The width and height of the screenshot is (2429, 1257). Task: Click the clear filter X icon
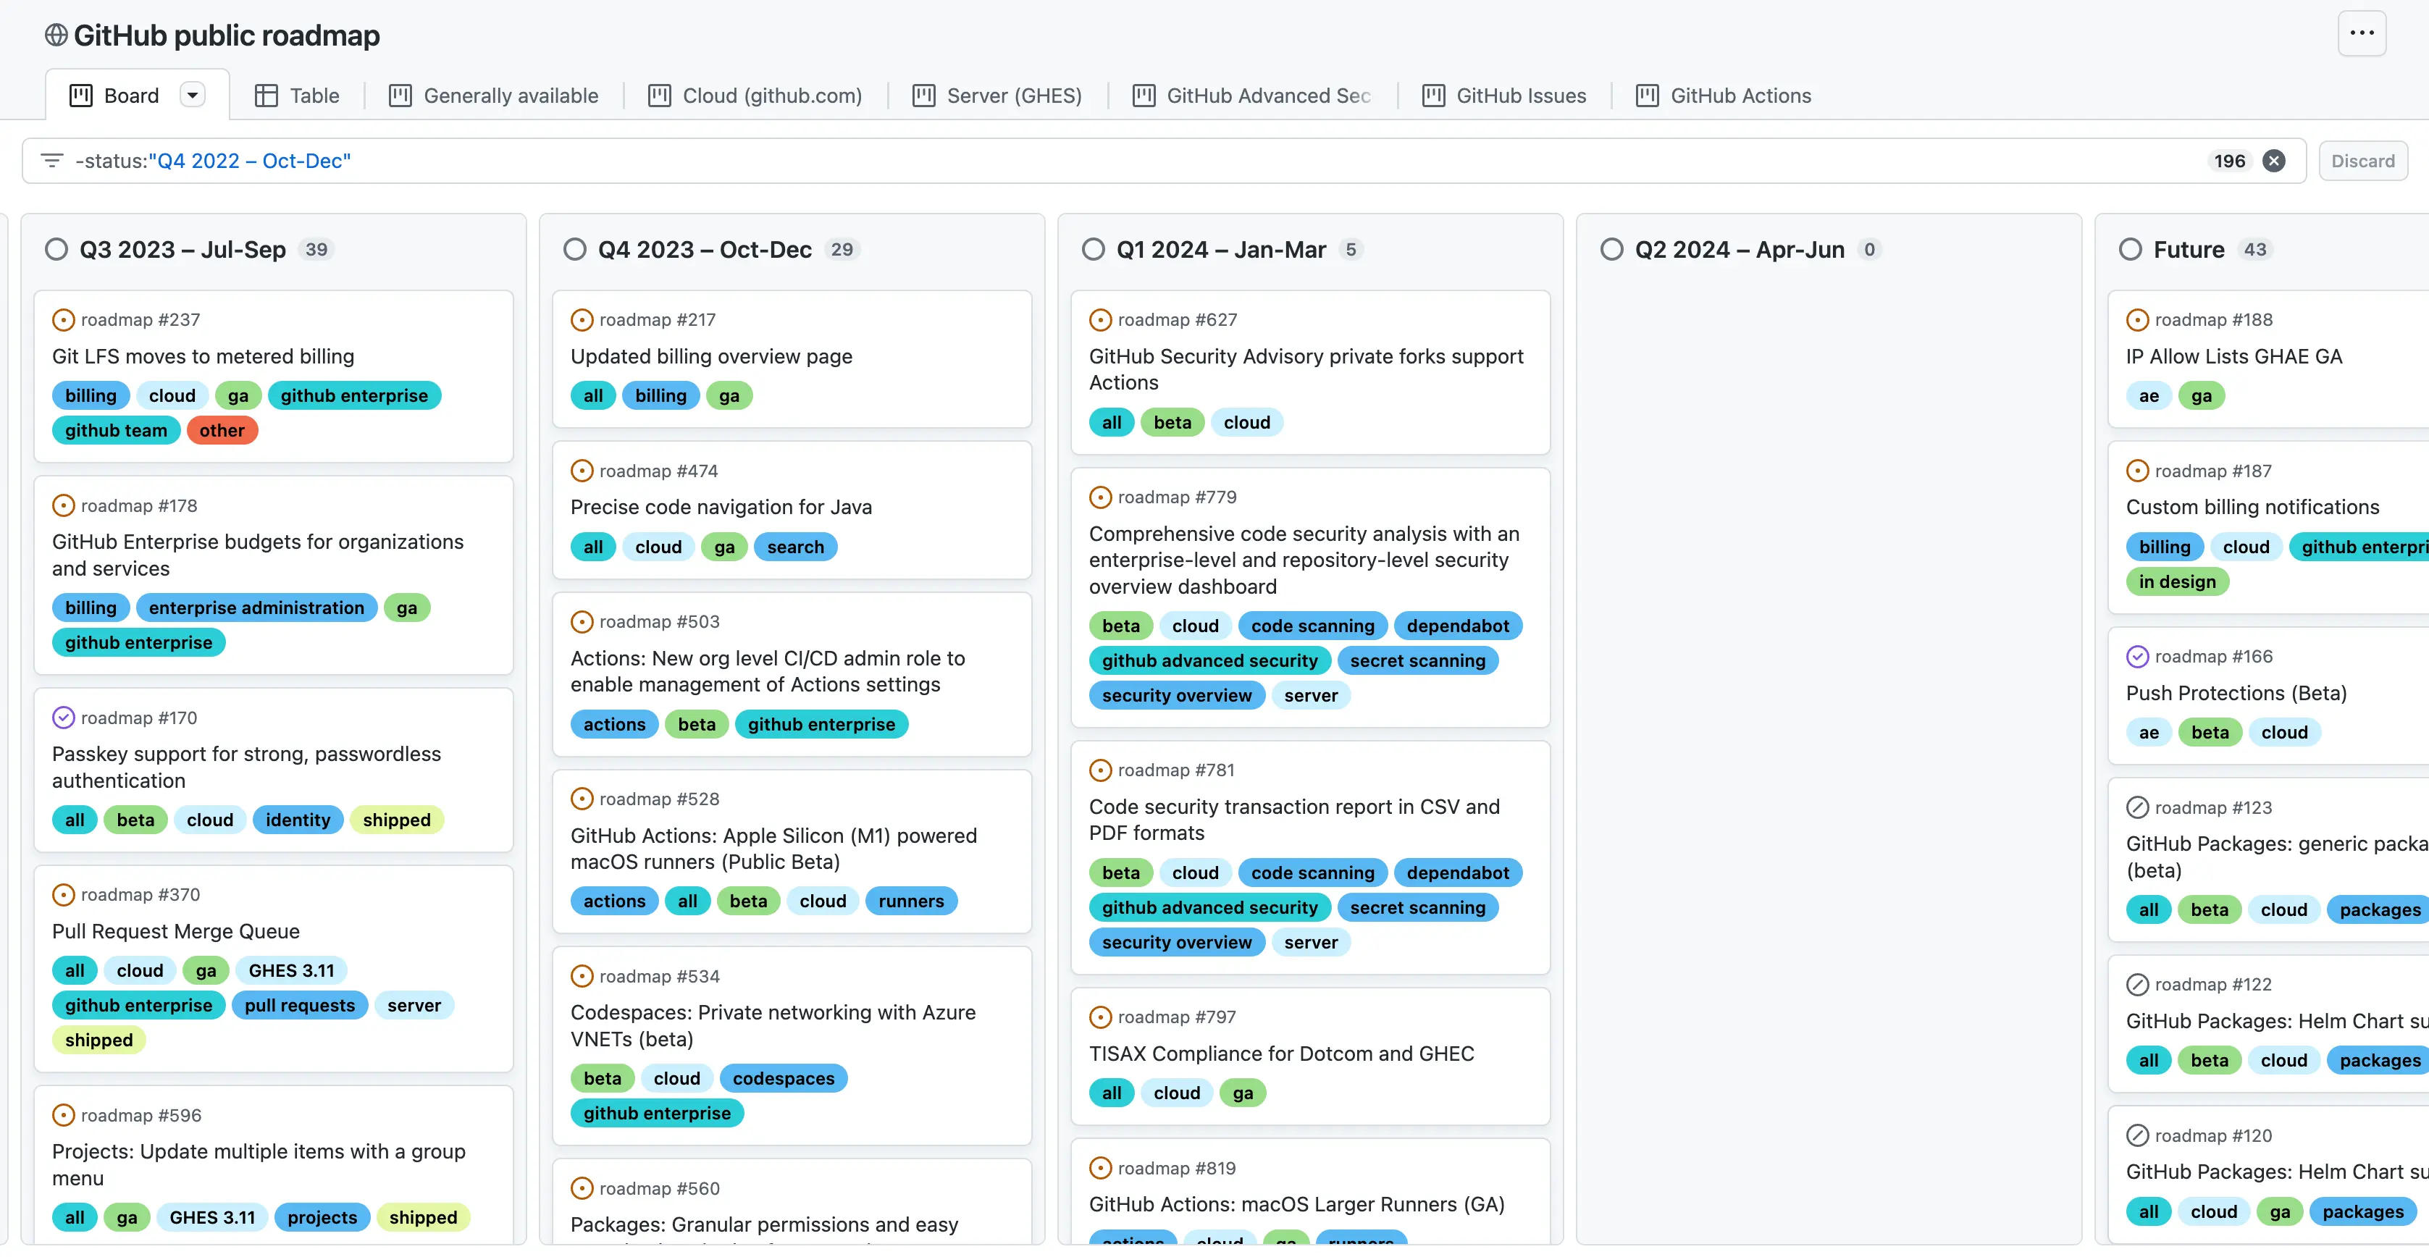[x=2274, y=160]
